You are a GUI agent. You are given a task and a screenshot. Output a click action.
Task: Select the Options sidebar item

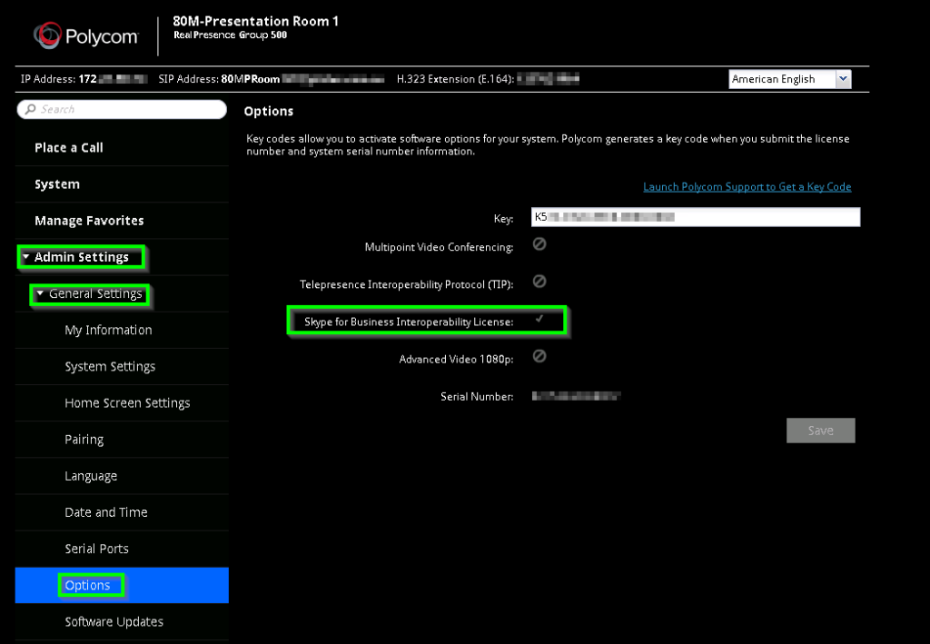[89, 585]
